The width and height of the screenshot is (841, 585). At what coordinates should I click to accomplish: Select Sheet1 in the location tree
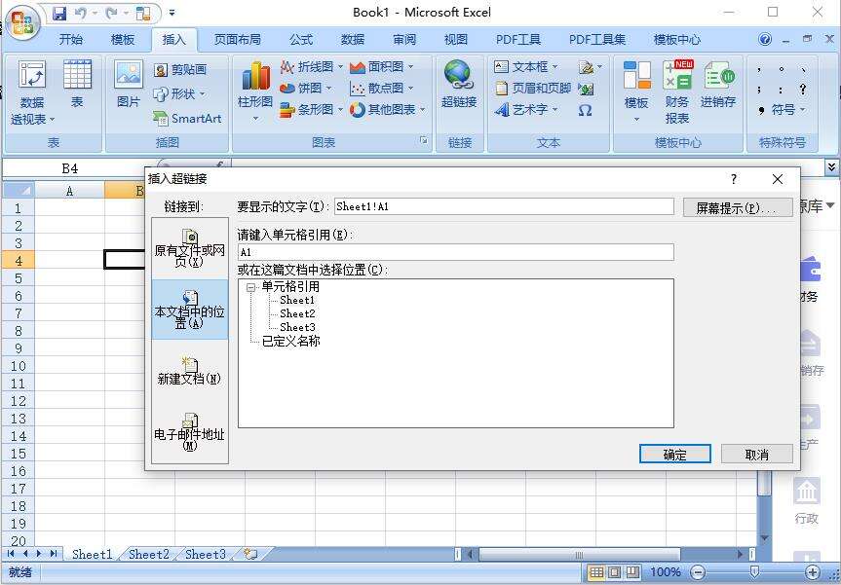click(297, 300)
